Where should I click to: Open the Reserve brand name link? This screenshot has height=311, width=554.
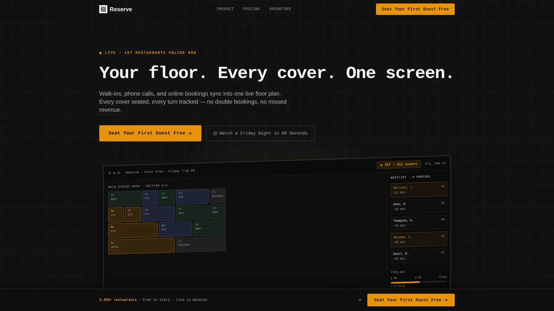121,9
